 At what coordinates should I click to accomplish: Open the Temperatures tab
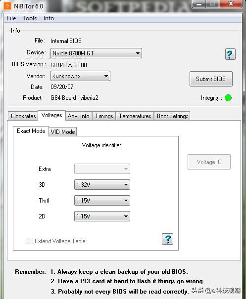pos(135,116)
